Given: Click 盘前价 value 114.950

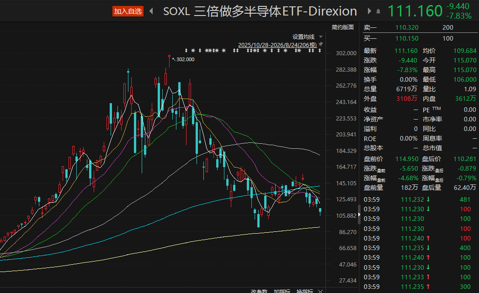Looking at the screenshot, I should [x=406, y=158].
